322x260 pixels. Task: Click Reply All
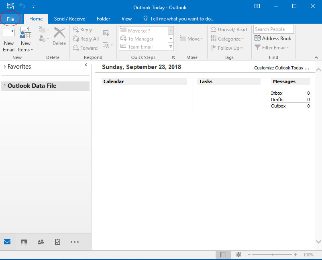[86, 39]
